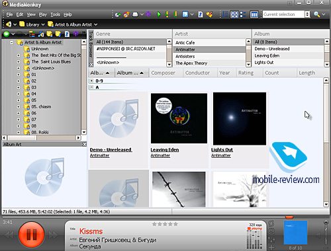Open the Play menu

pos(43,15)
